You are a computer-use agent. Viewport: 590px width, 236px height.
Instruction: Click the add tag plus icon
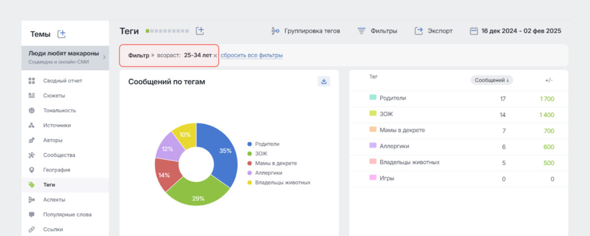(x=200, y=31)
